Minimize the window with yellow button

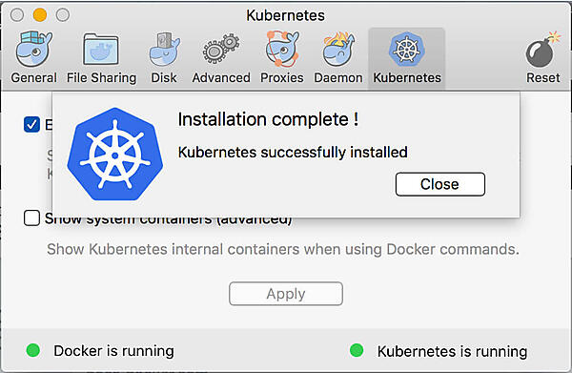(40, 15)
